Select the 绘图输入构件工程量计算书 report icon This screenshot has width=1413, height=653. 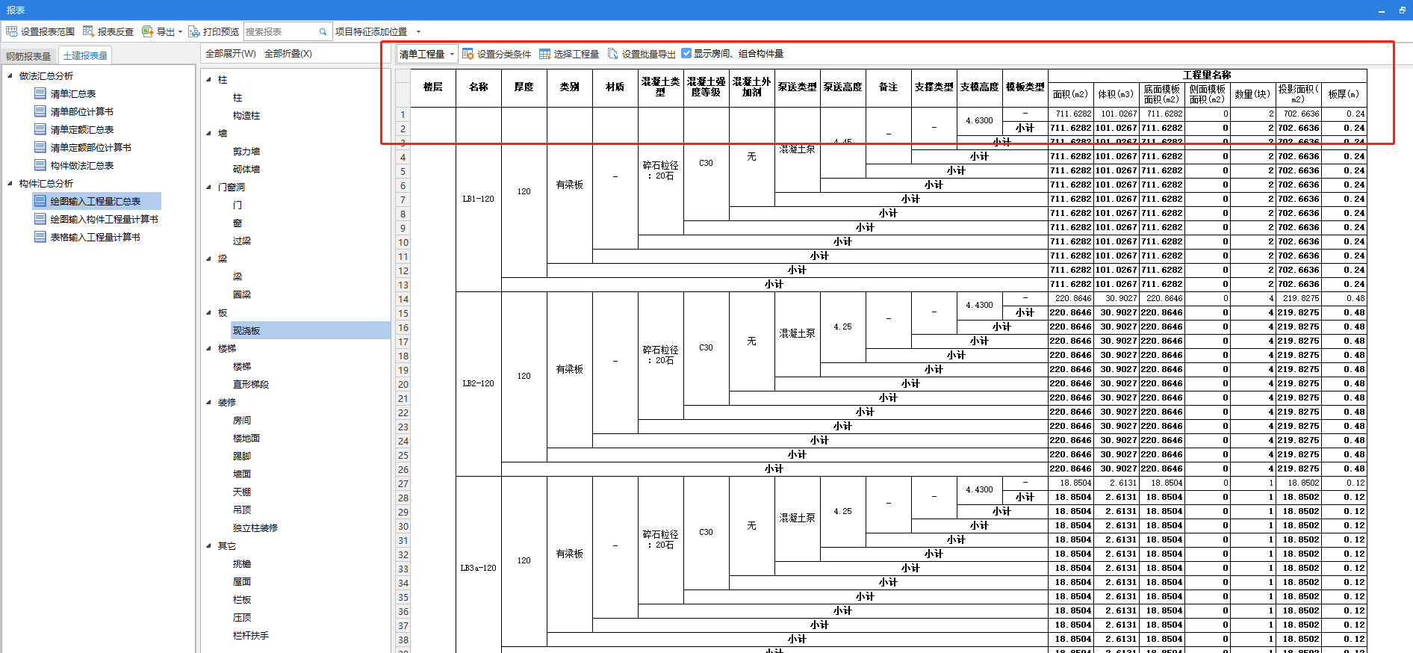[40, 219]
